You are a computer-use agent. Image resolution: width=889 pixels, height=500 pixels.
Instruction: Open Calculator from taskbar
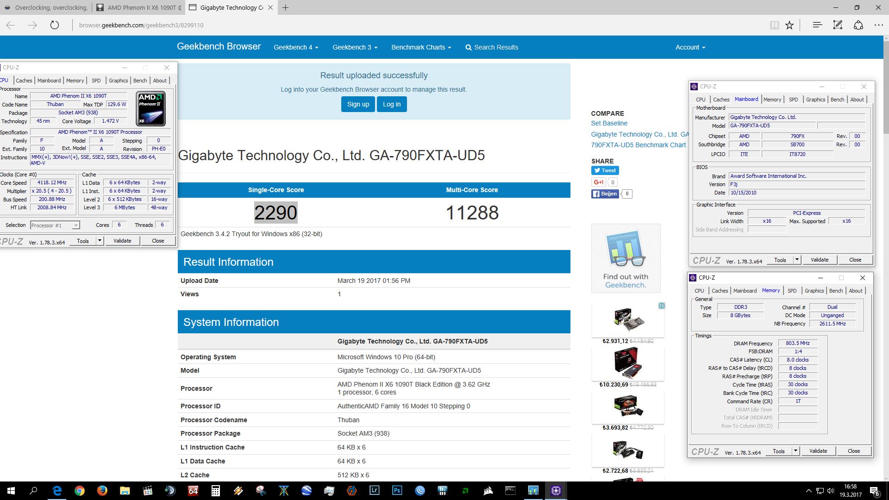coord(215,491)
